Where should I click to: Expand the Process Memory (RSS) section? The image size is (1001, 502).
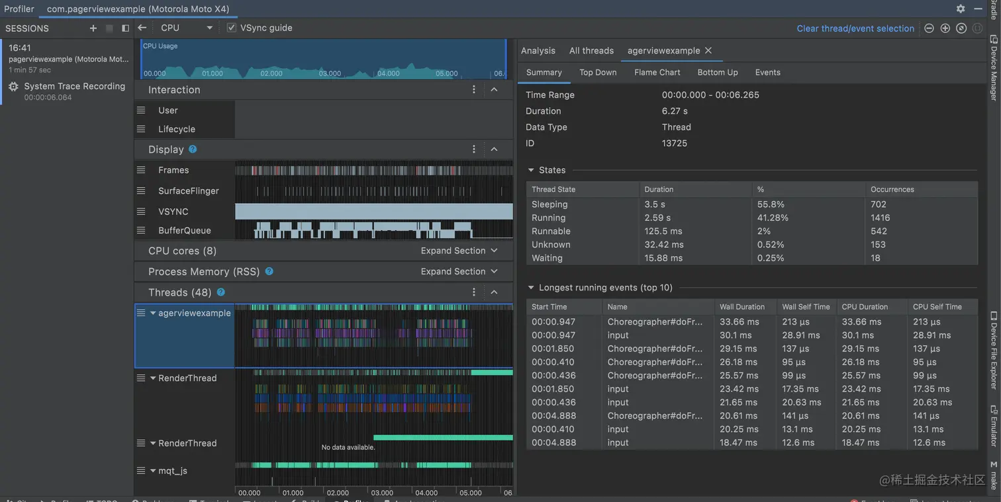tap(458, 271)
